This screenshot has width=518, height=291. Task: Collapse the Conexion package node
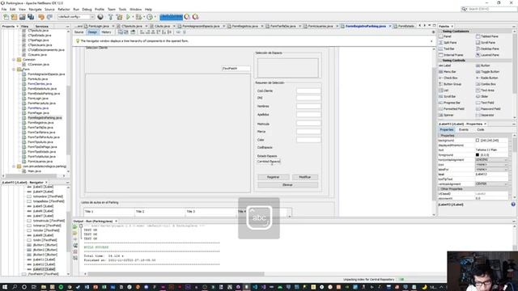[14, 60]
